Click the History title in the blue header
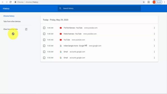 click(6, 9)
